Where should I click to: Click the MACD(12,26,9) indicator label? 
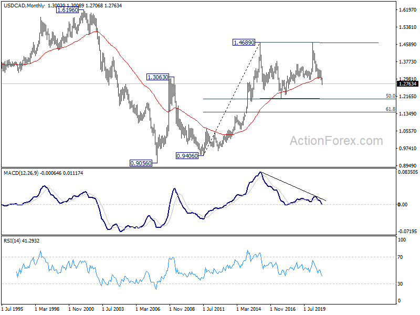24,173
